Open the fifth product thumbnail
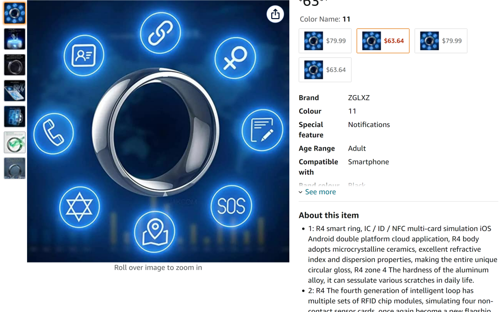The width and height of the screenshot is (503, 312). coord(15,116)
